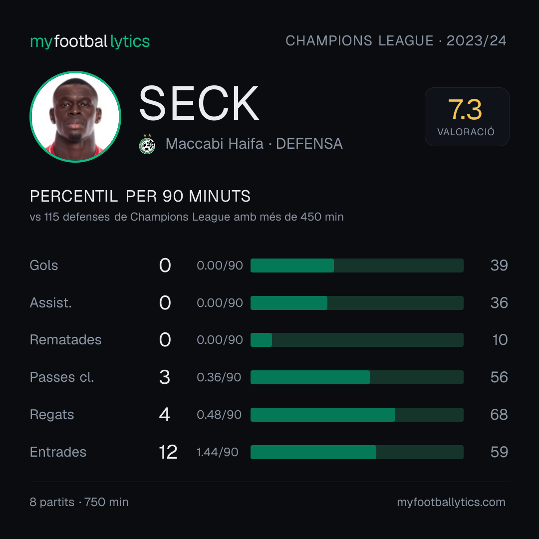This screenshot has height=539, width=539.
Task: Click the Entrades percentile bar
Action: (357, 452)
